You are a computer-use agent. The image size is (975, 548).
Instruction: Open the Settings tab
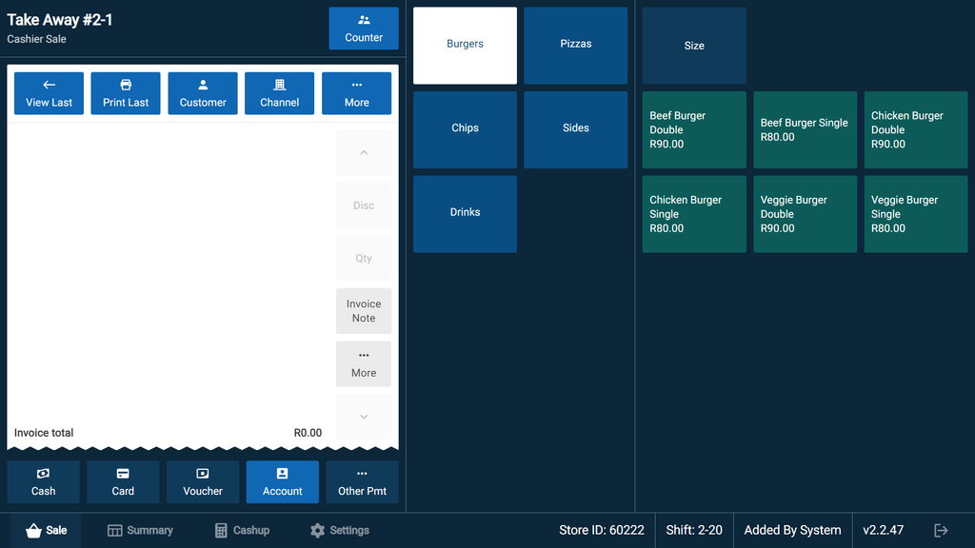click(x=340, y=531)
